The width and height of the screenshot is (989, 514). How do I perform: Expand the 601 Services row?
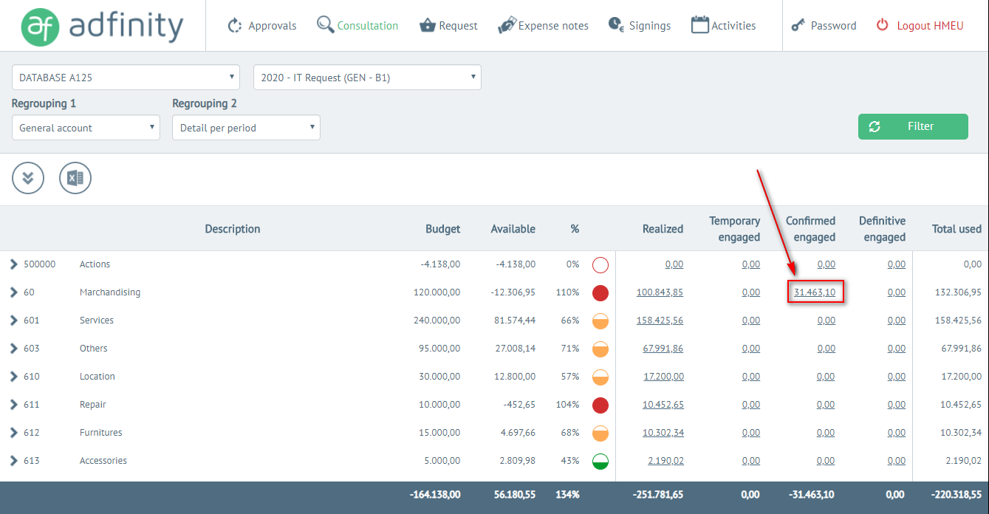tap(13, 321)
